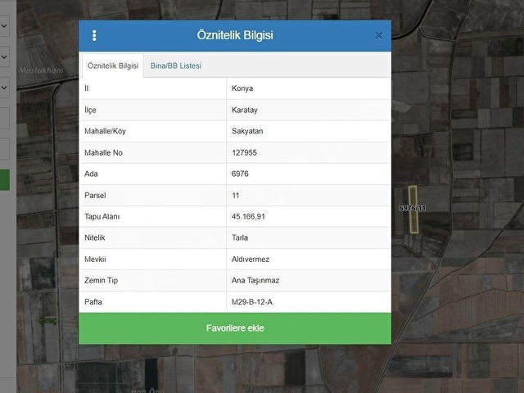Expand the second dropdown in the left sidebar
Image resolution: width=524 pixels, height=393 pixels.
tap(4, 57)
